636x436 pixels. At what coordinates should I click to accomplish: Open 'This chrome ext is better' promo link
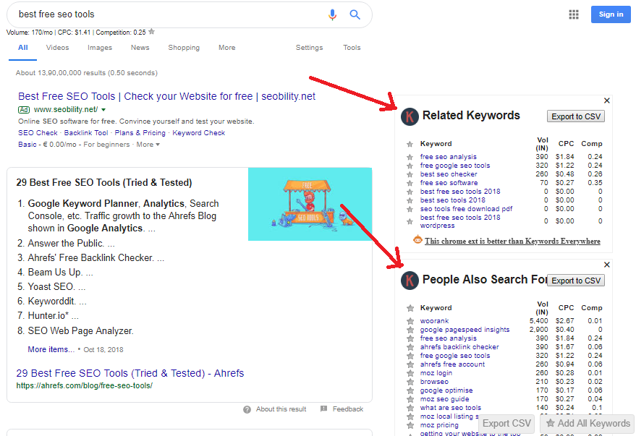tap(512, 241)
